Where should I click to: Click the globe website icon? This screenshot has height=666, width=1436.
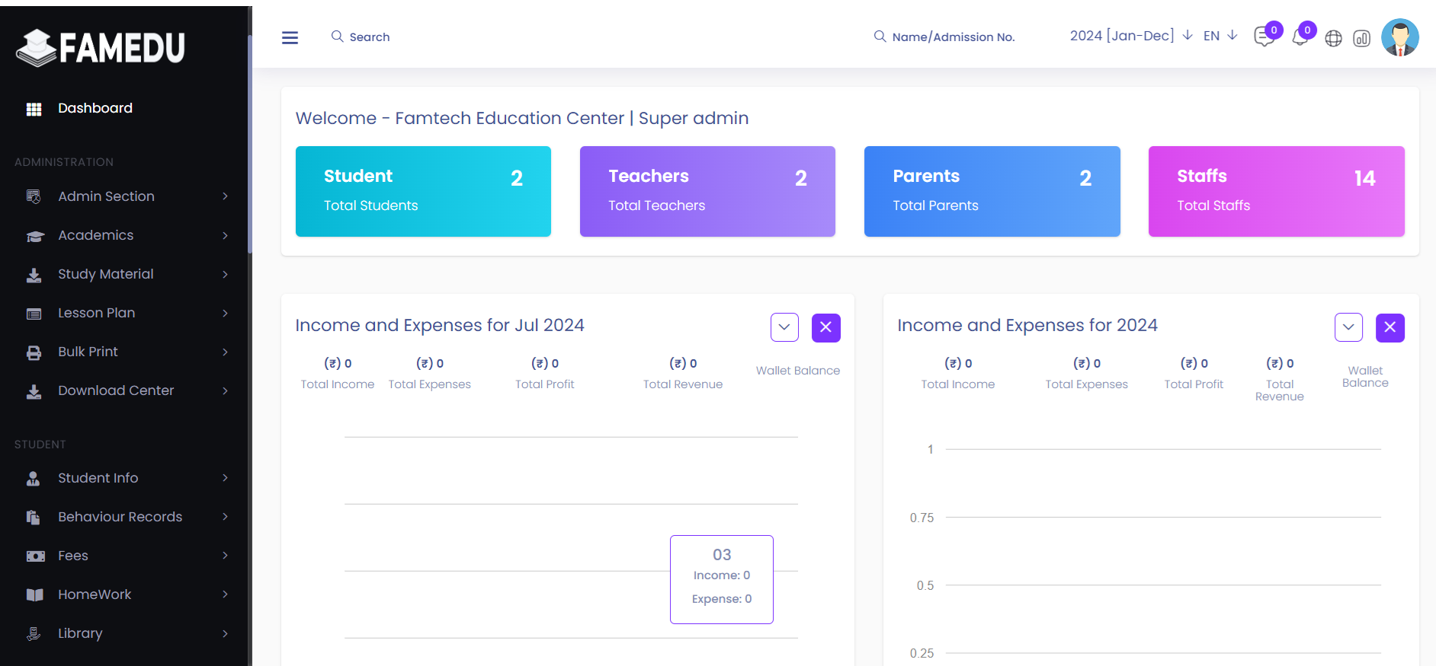pos(1333,38)
